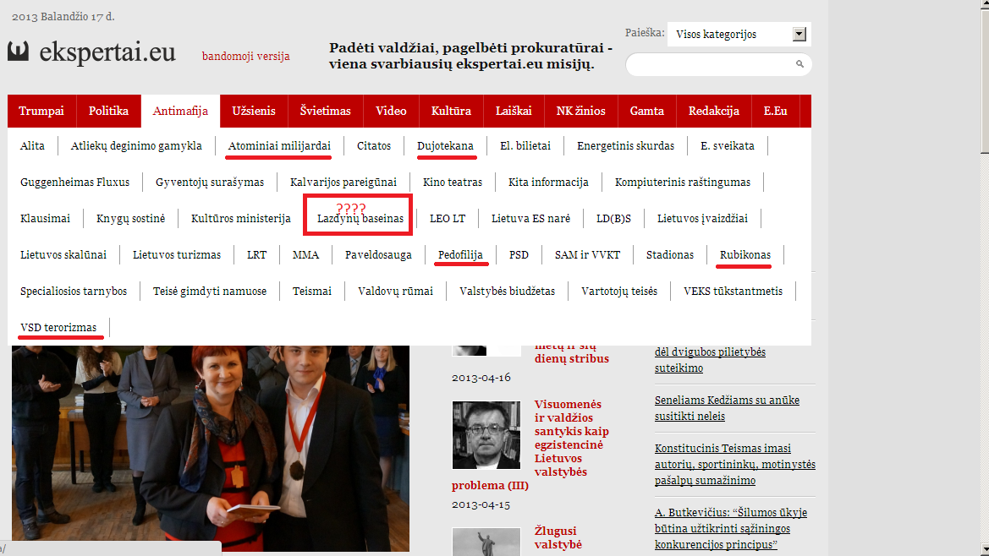The height and width of the screenshot is (556, 989).
Task: Open SAM ir VVKT subcategory
Action: [588, 255]
